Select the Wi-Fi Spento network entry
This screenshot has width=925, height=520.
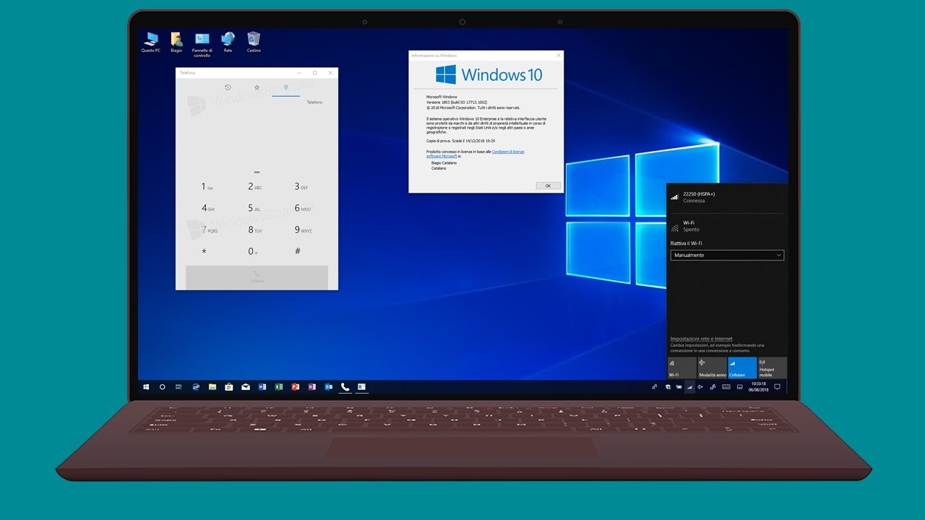tap(727, 226)
